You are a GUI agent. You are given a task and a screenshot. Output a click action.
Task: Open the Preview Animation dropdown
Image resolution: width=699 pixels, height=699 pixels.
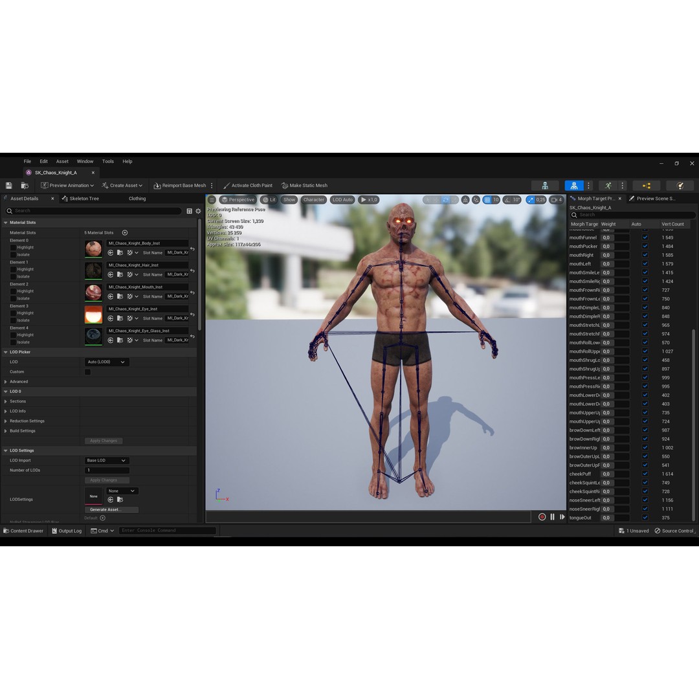67,186
